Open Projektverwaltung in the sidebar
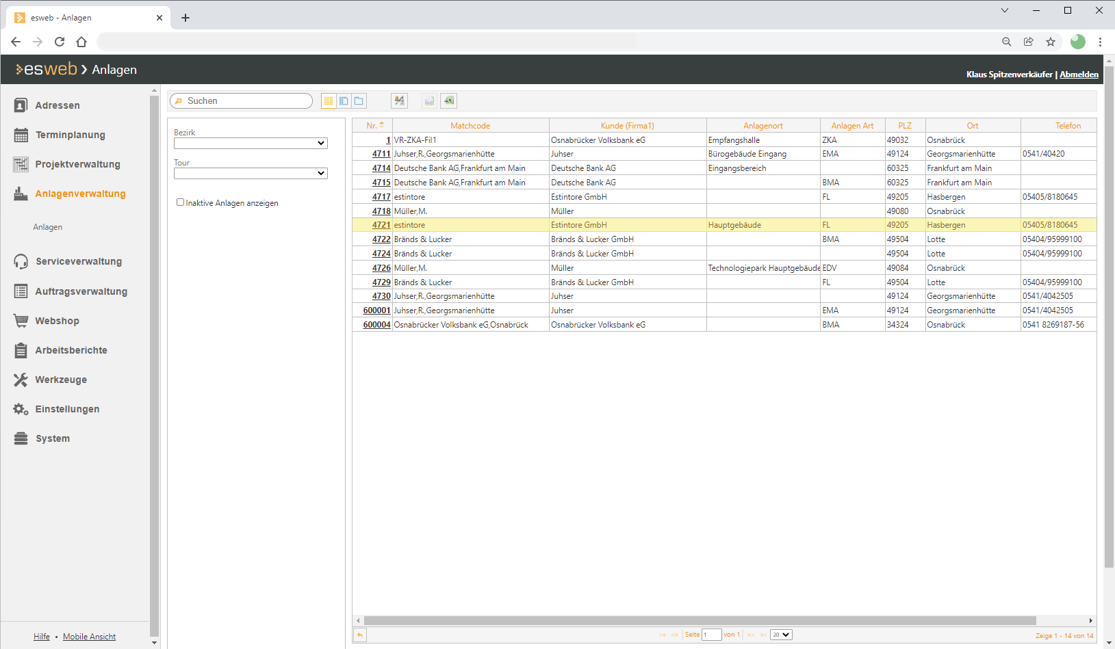 point(77,164)
